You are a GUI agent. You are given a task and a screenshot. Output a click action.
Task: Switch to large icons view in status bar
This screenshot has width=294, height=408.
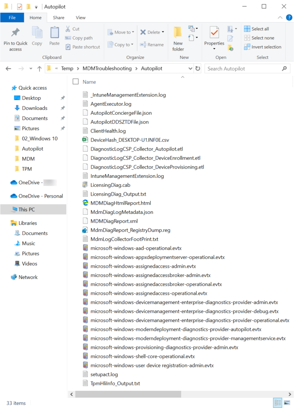[287, 403]
